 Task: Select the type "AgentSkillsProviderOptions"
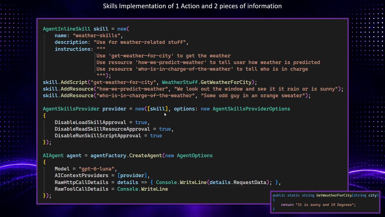(251, 109)
